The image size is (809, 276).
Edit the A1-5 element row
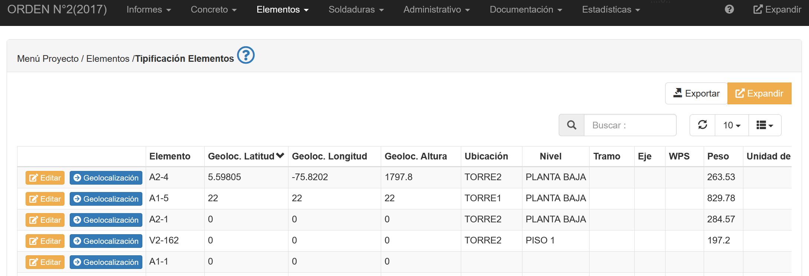[x=45, y=199]
